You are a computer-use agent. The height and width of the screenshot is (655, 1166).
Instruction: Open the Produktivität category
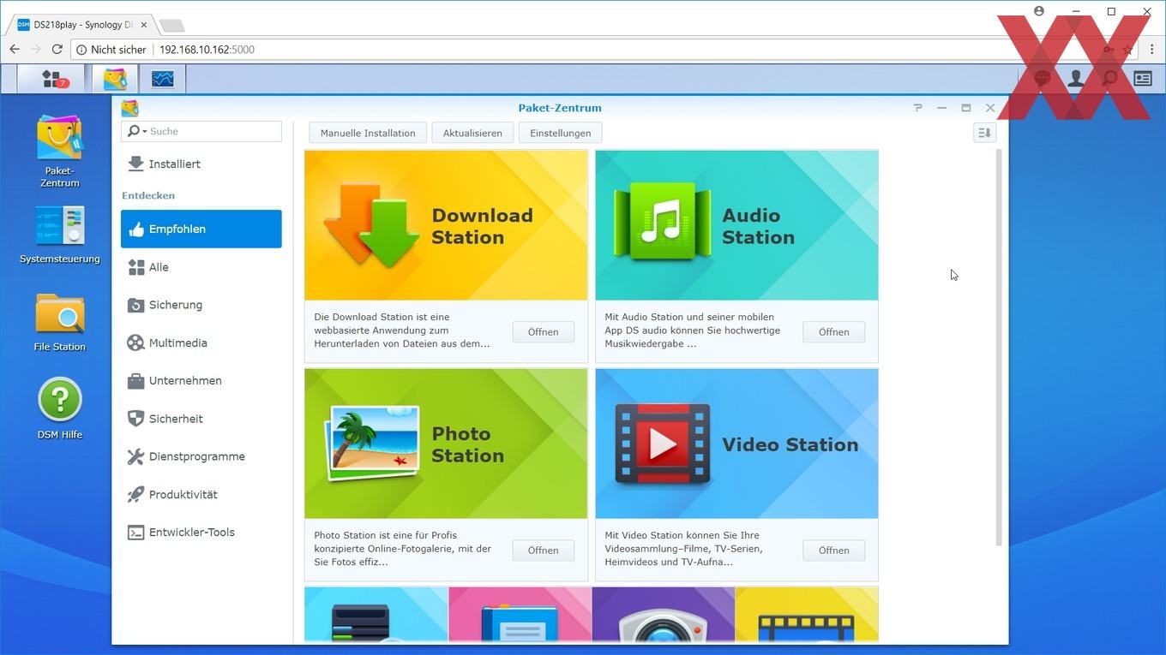[x=201, y=494]
